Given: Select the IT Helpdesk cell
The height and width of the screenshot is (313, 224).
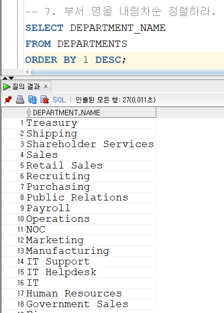Looking at the screenshot, I should click(91, 272).
